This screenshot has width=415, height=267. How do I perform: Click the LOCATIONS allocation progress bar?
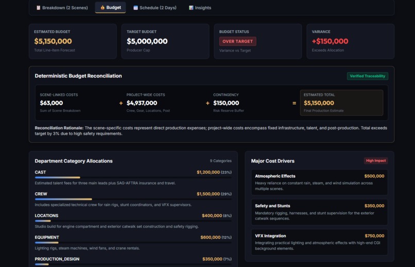tap(133, 221)
